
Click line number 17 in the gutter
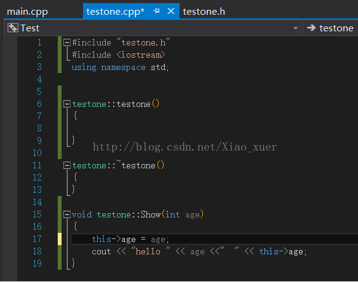[37, 239]
